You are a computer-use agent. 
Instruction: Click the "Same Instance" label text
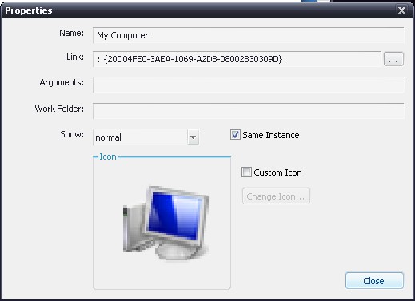pyautogui.click(x=271, y=135)
